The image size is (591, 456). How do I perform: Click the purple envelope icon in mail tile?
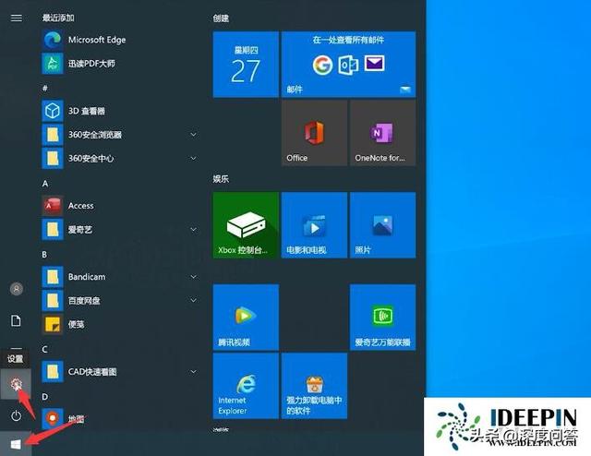pos(374,64)
